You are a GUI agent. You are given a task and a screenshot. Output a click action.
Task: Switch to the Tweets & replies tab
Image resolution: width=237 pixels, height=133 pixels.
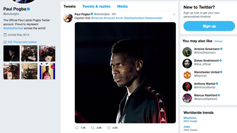tap(96, 6)
